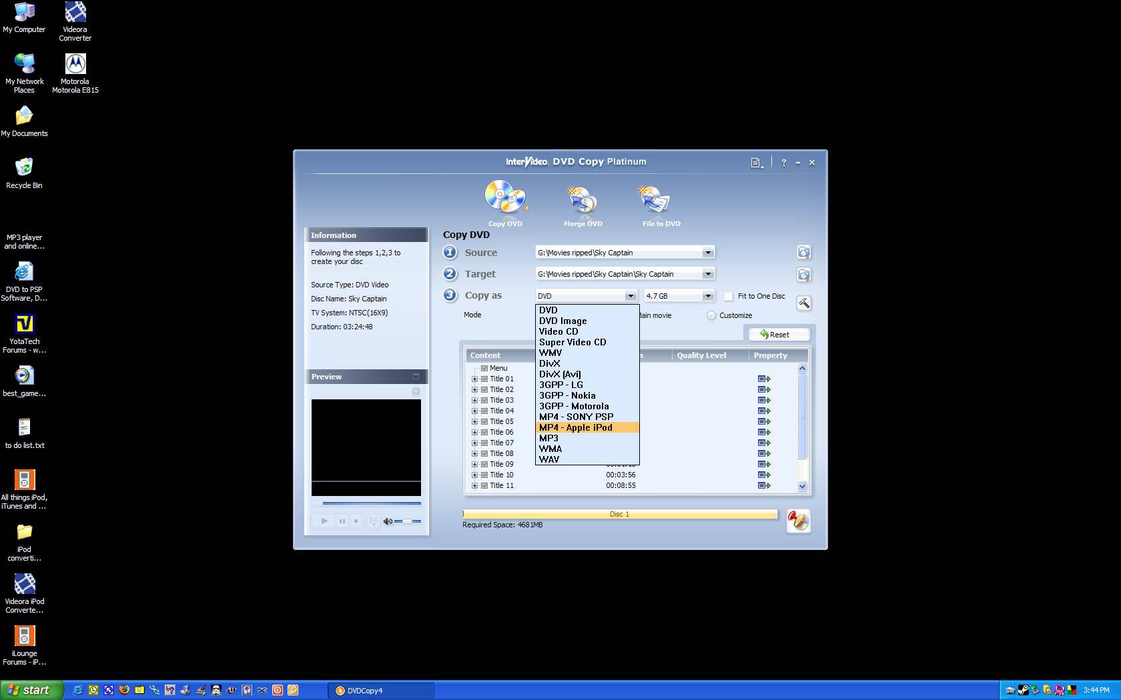Open property of Title 11
Screen dimensions: 1121x700
(764, 485)
